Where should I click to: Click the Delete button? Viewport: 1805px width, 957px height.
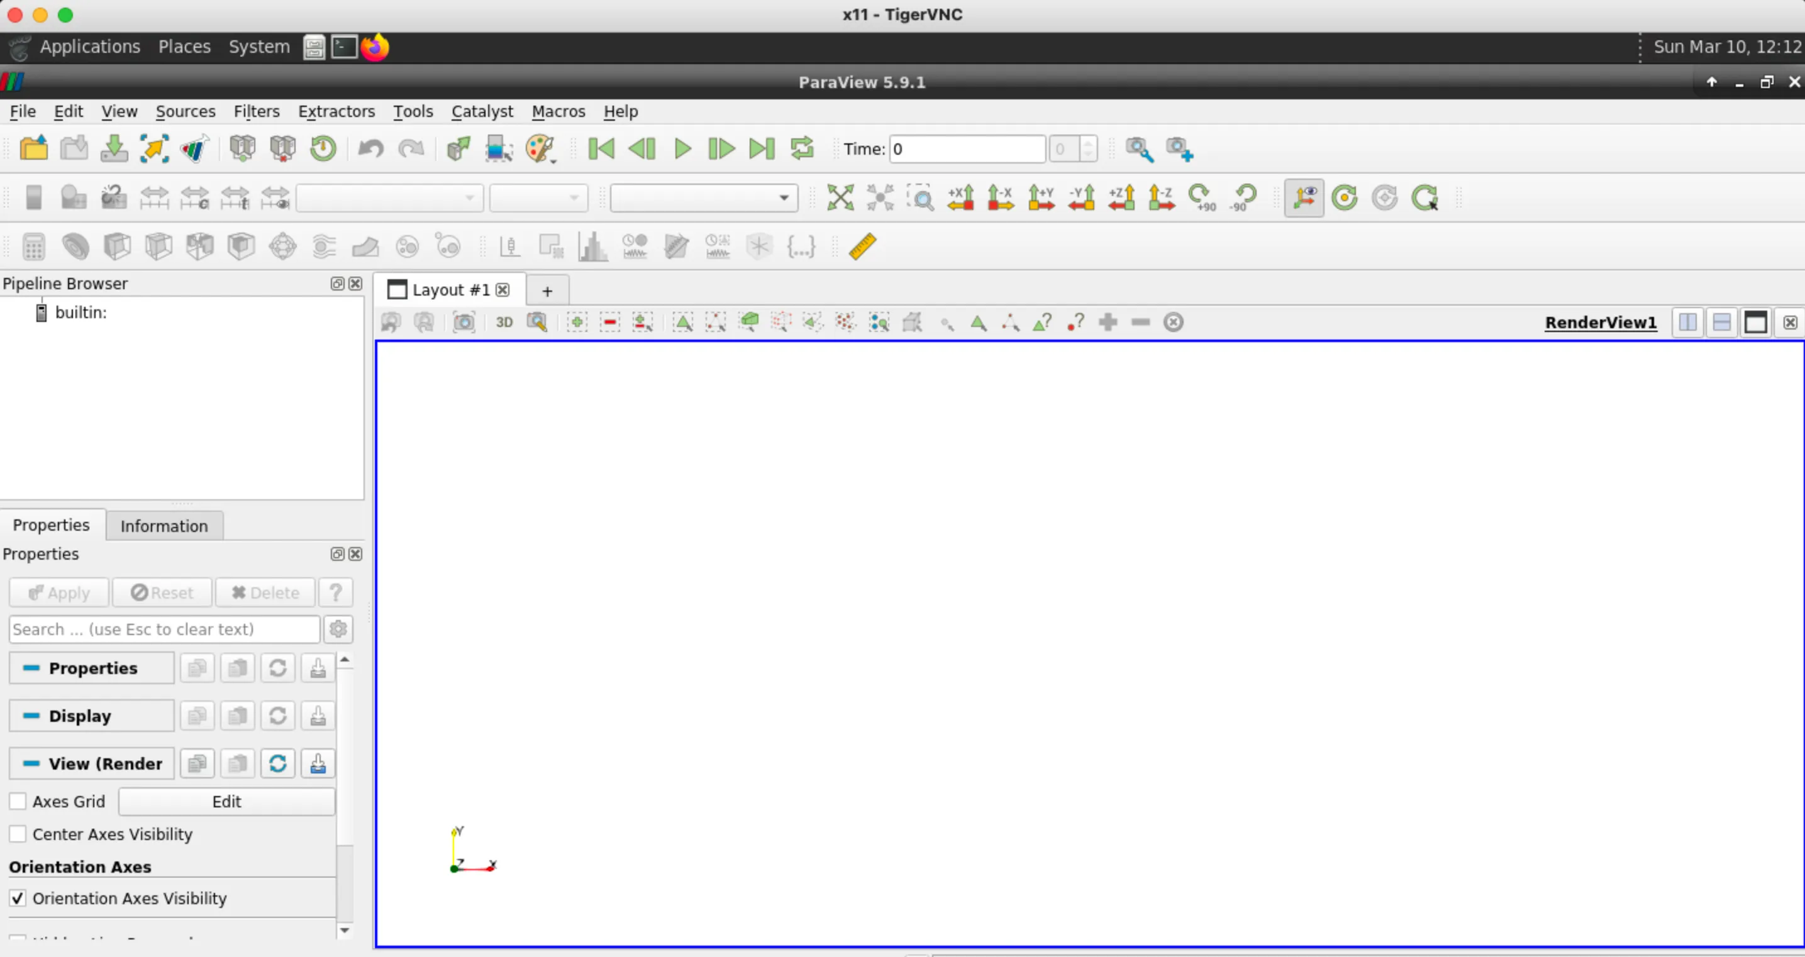click(265, 593)
